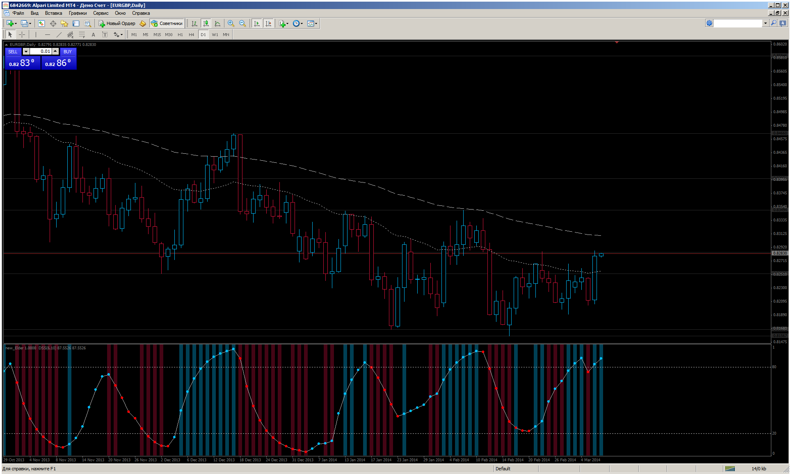Select the Fibonacci retracement tool
791x474 pixels.
[x=82, y=34]
